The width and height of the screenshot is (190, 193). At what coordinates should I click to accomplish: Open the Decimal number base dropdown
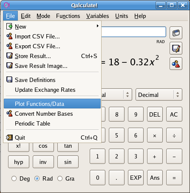[x=159, y=95]
